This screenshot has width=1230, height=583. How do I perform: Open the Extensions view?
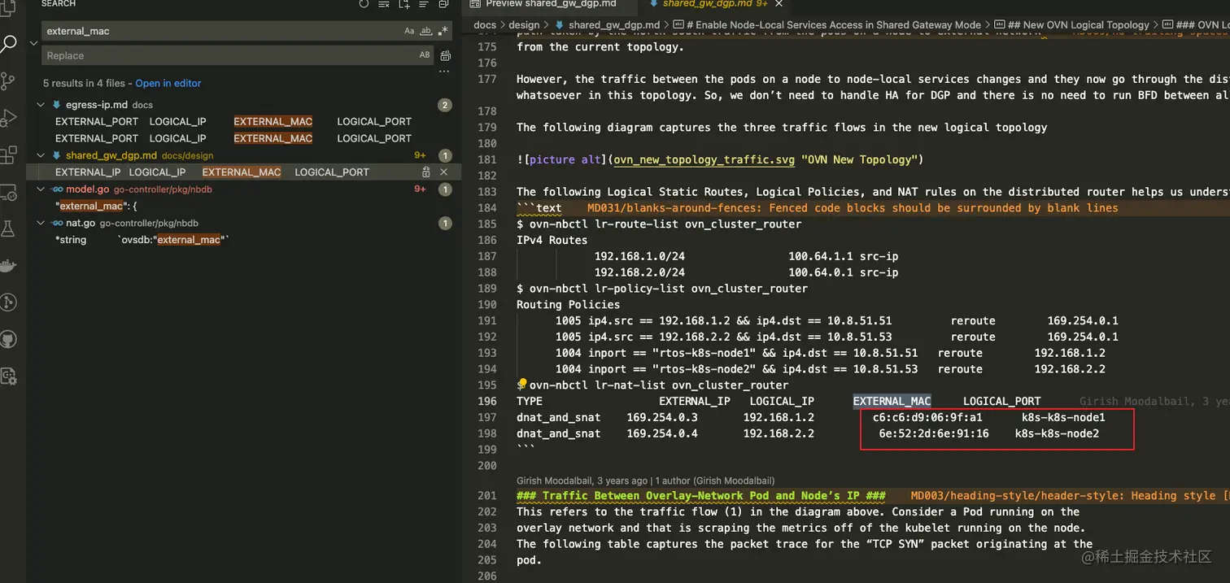8,154
